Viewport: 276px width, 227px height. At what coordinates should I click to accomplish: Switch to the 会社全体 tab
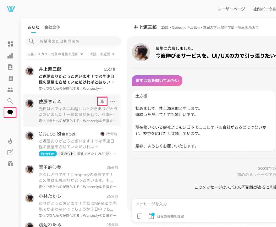point(52,27)
